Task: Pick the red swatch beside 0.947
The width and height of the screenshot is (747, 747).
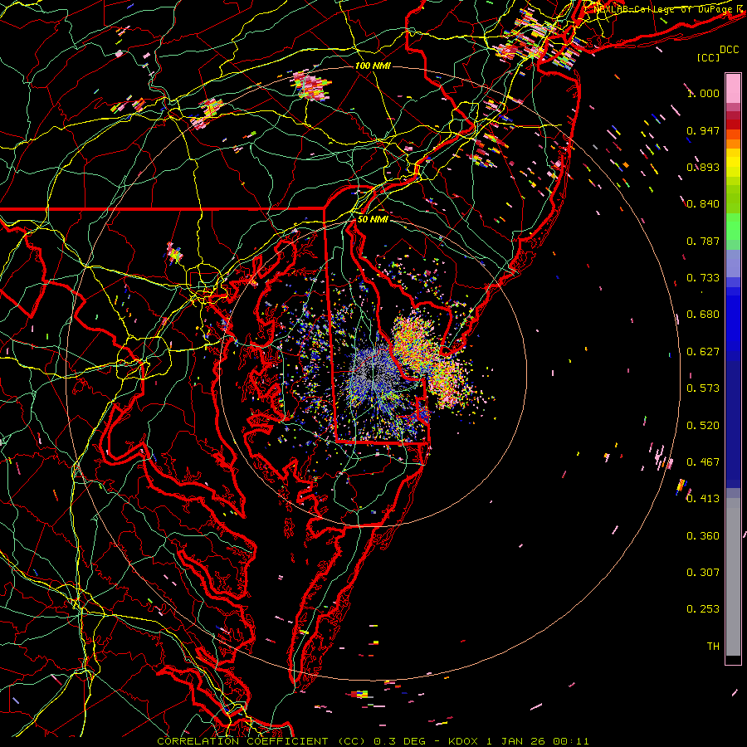Action: coord(733,124)
